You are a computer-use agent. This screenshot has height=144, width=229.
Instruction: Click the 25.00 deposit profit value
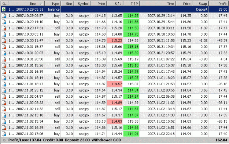pos(223,10)
